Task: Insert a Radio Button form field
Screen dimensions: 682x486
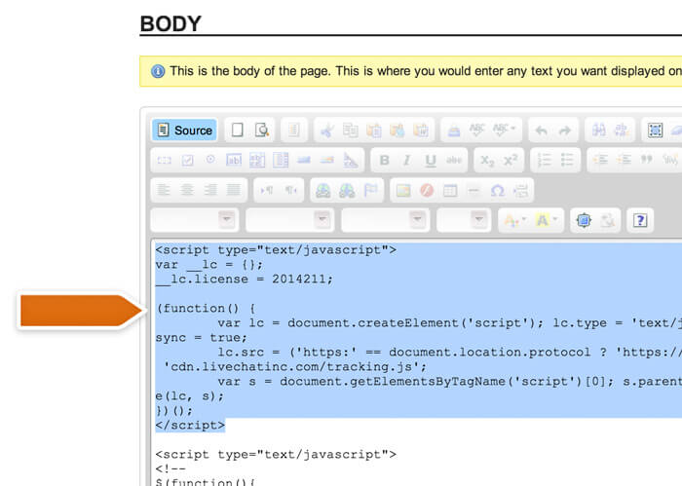Action: pyautogui.click(x=210, y=160)
